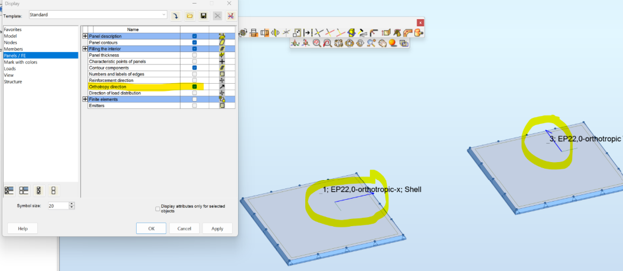Select Model in the category list
623x271 pixels.
coord(10,36)
